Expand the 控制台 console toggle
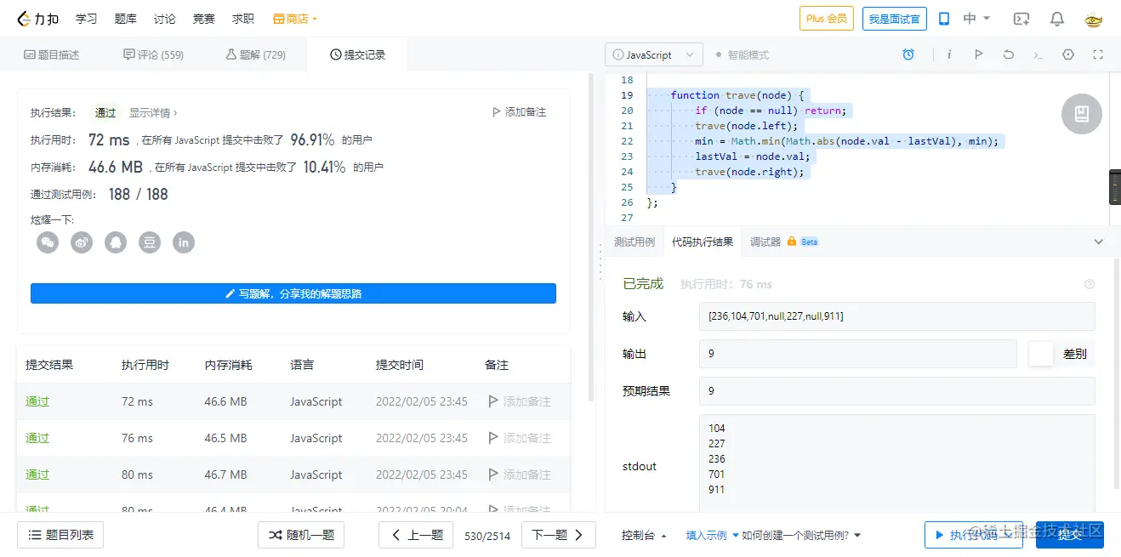 click(644, 535)
